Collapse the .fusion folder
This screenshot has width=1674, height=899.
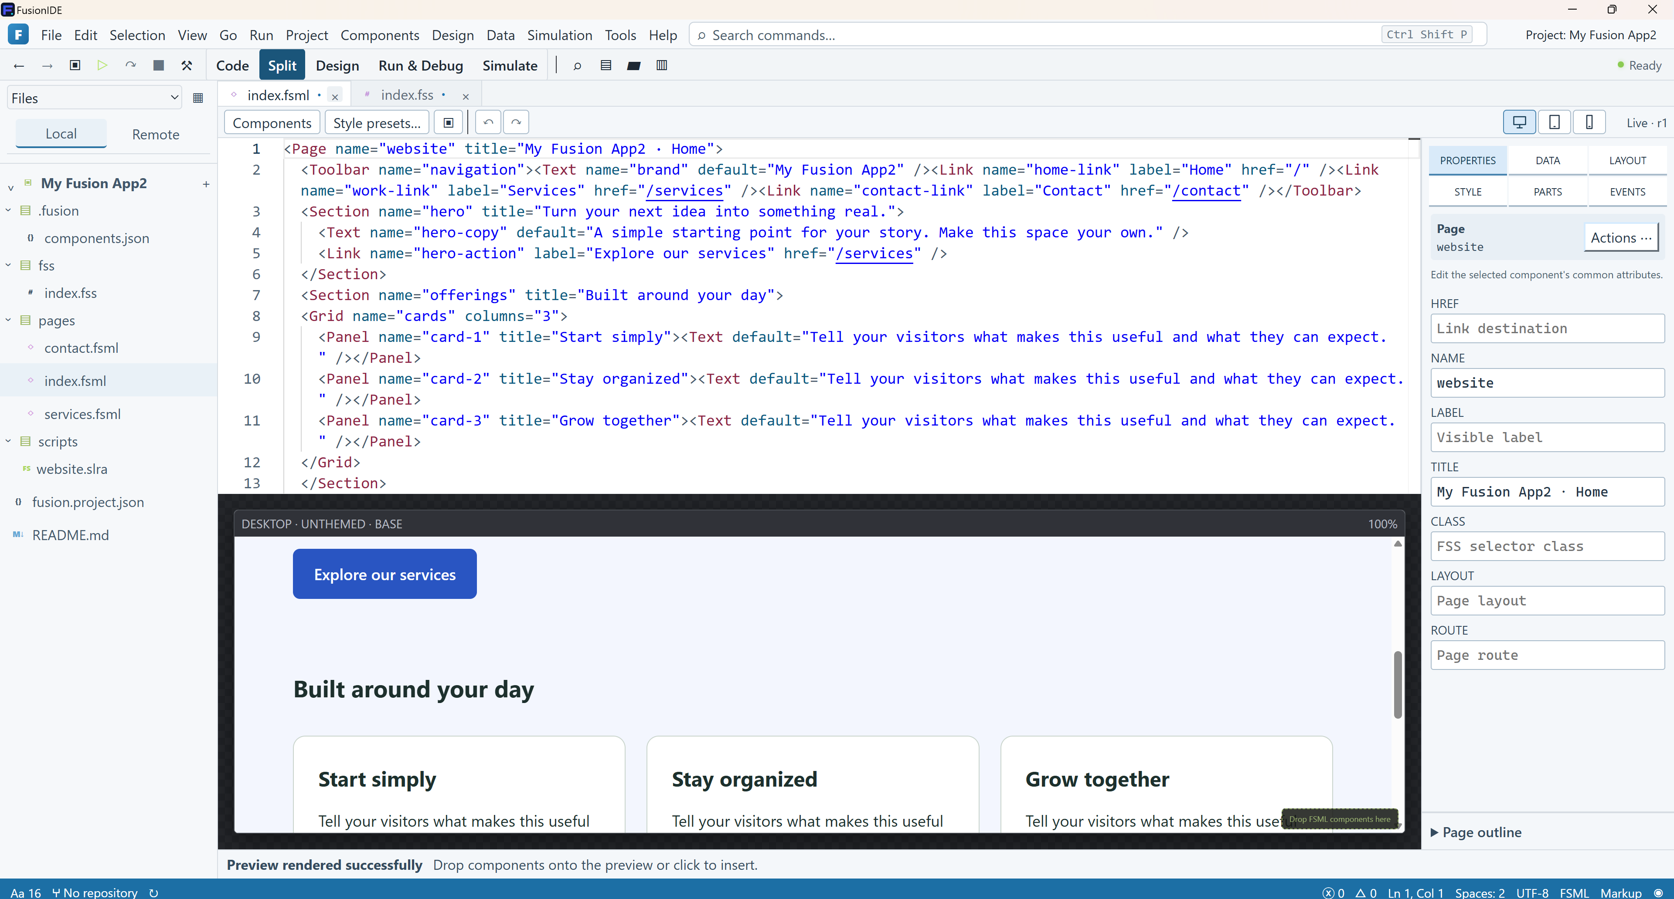point(8,210)
